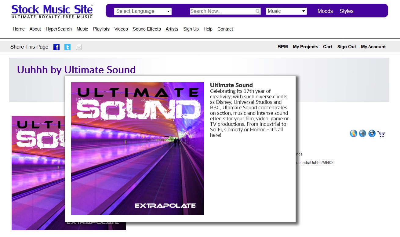Click the blue grid icon near cart

point(362,133)
